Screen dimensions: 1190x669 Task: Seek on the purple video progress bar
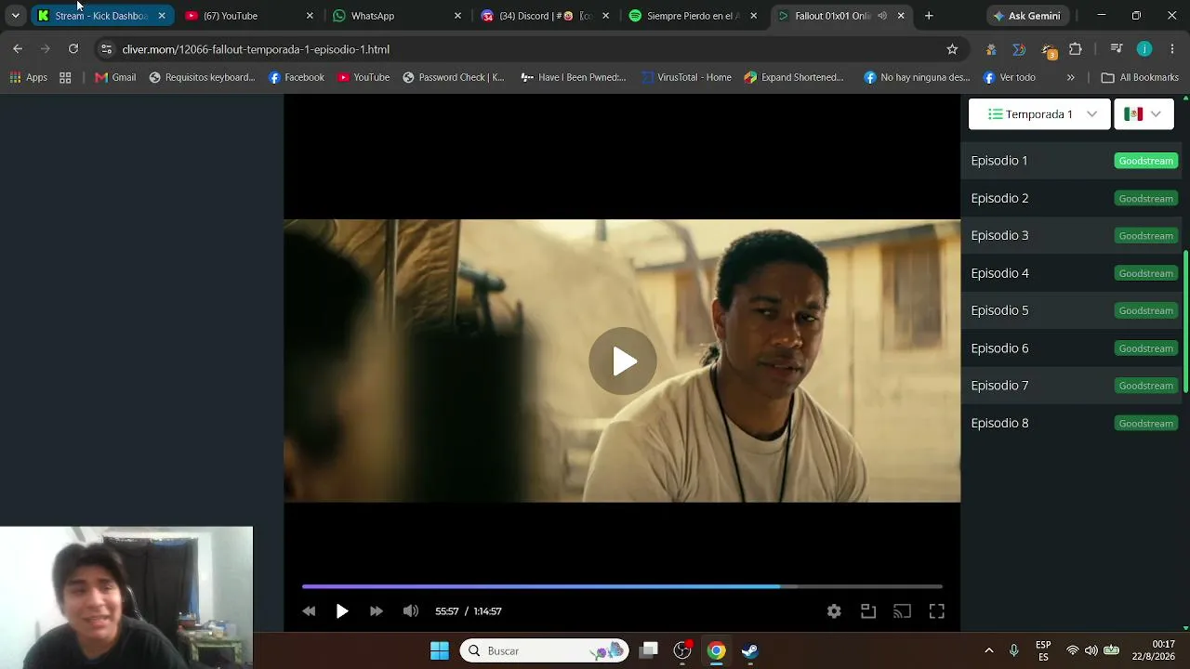point(622,586)
